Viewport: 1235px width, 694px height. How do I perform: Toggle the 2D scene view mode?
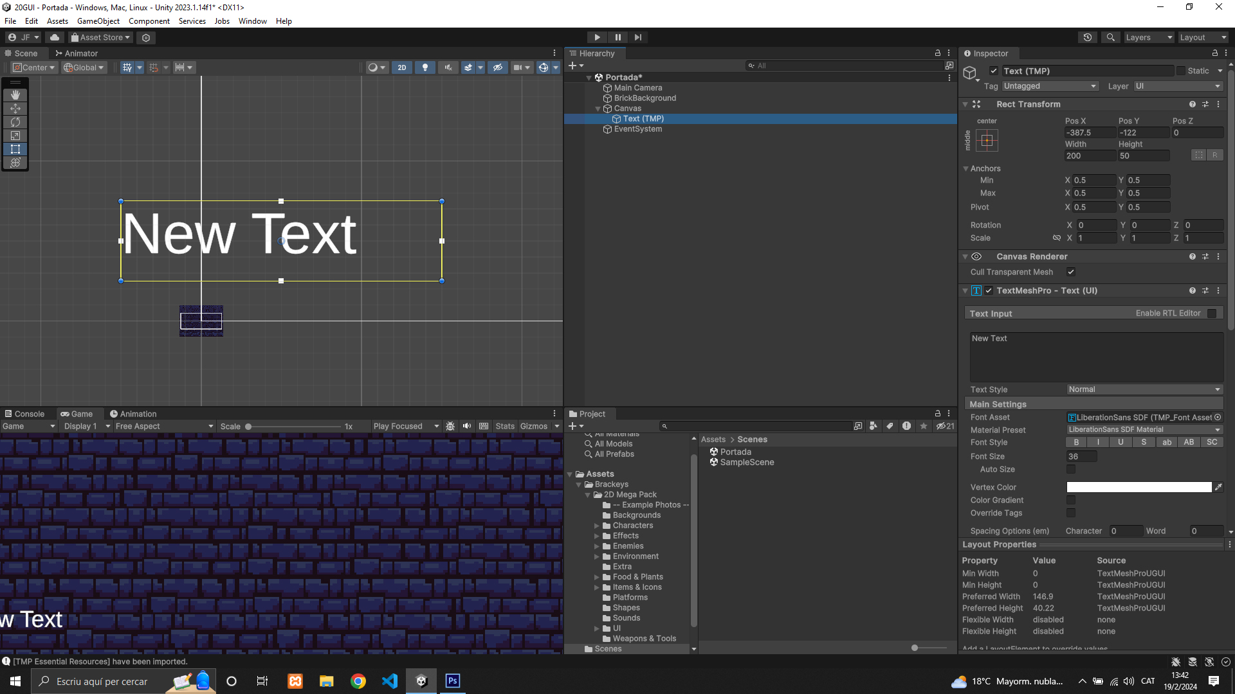pyautogui.click(x=402, y=67)
